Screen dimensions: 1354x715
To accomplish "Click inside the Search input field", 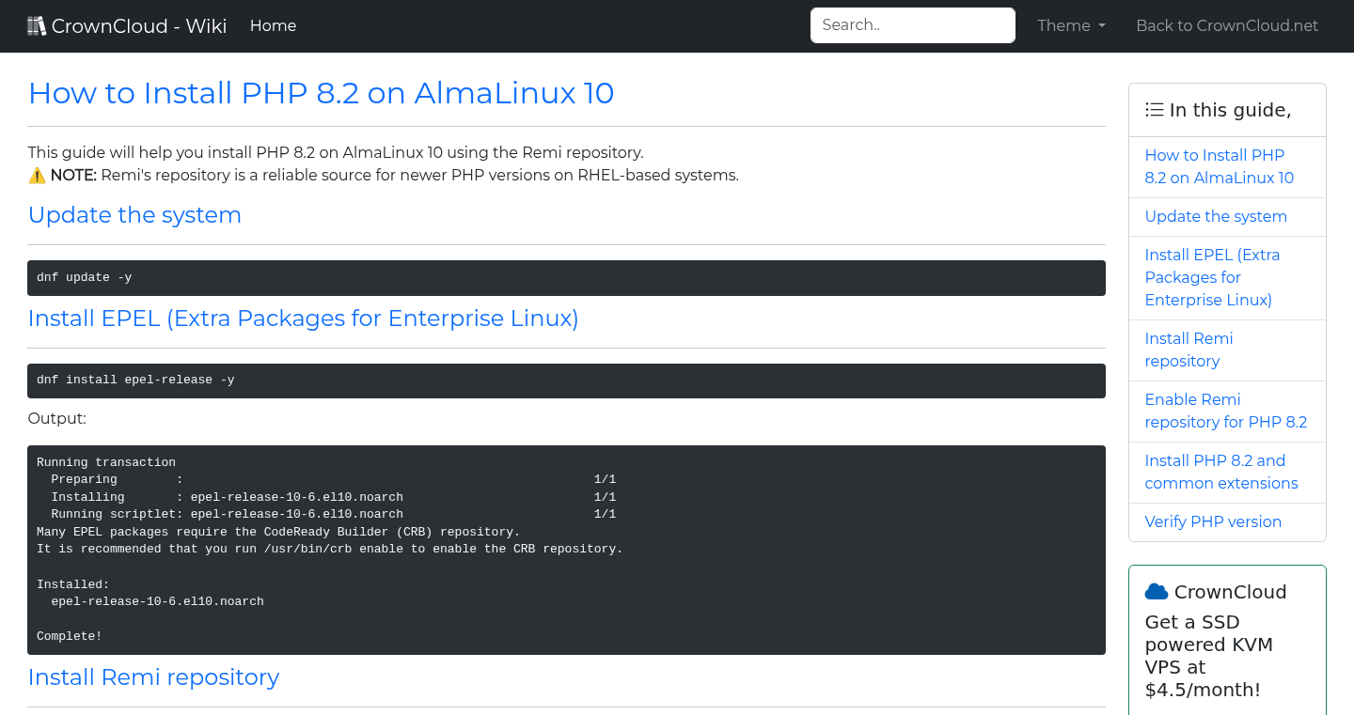I will coord(912,24).
